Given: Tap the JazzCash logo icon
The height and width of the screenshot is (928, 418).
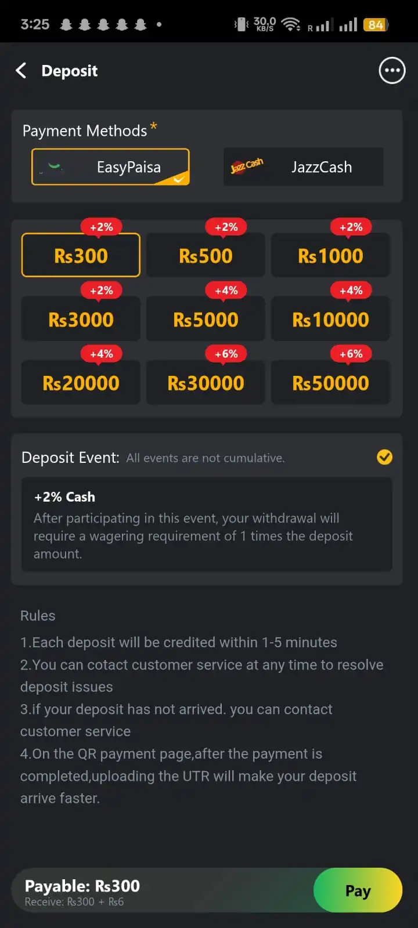Looking at the screenshot, I should [x=247, y=166].
